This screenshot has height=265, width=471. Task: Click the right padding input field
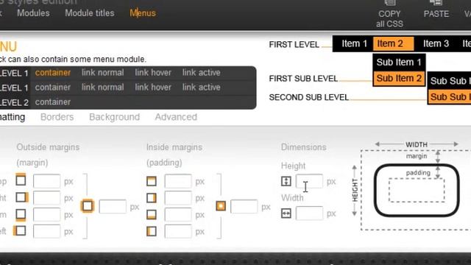coord(178,198)
